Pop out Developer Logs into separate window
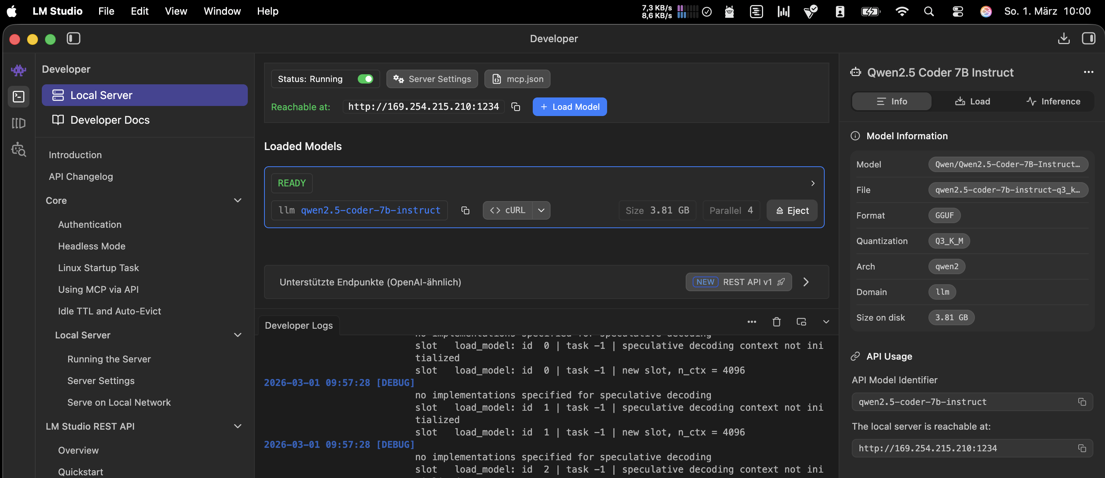This screenshot has width=1105, height=478. click(x=802, y=322)
